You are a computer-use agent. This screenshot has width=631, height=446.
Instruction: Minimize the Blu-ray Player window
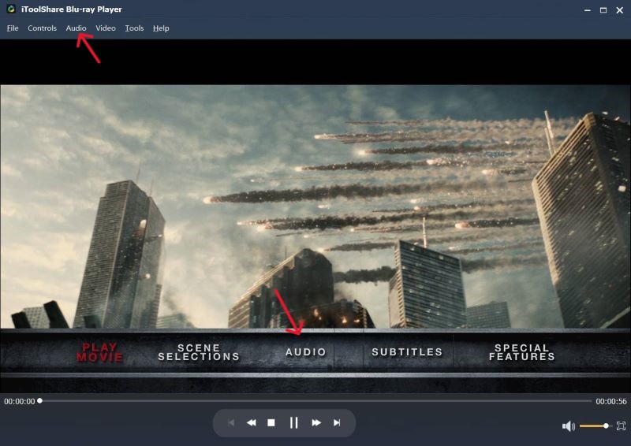588,10
